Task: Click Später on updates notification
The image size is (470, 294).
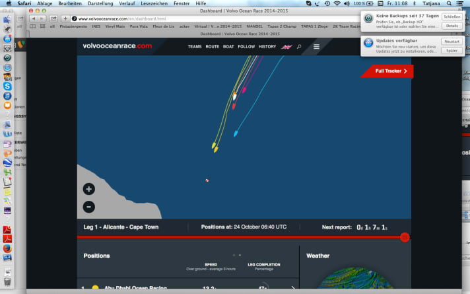Action: click(x=452, y=50)
